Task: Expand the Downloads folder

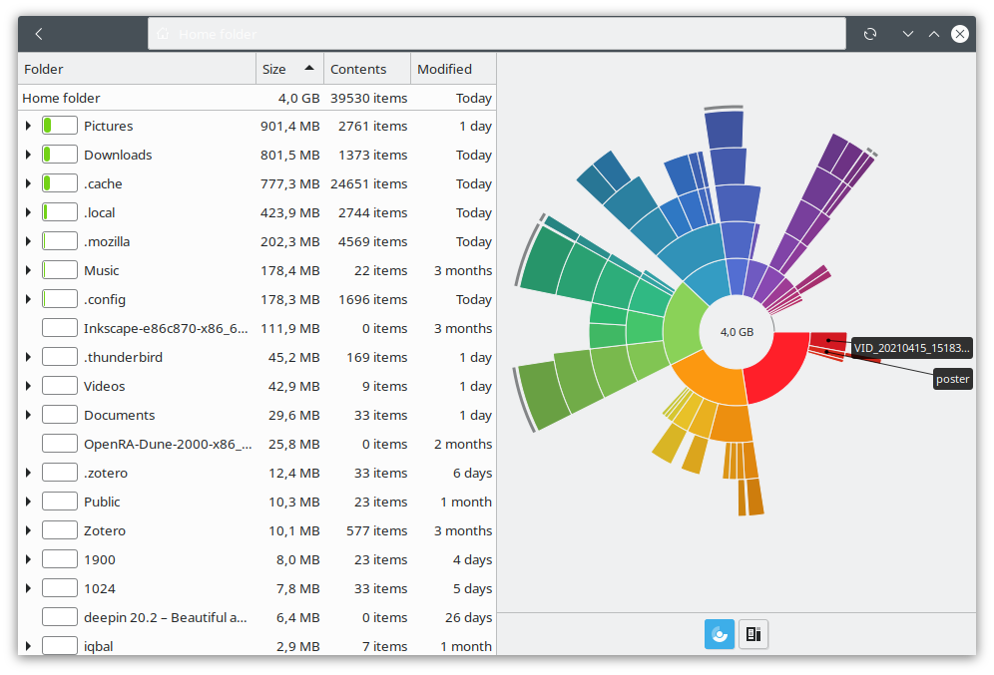Action: pos(28,155)
